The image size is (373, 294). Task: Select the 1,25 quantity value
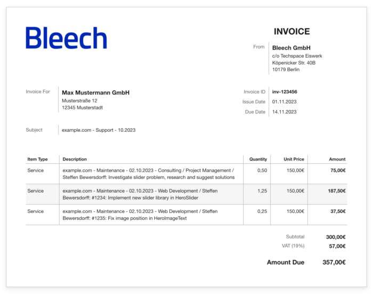(262, 191)
